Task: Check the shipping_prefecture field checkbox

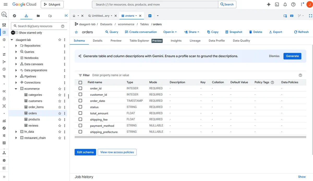Action: [80, 132]
